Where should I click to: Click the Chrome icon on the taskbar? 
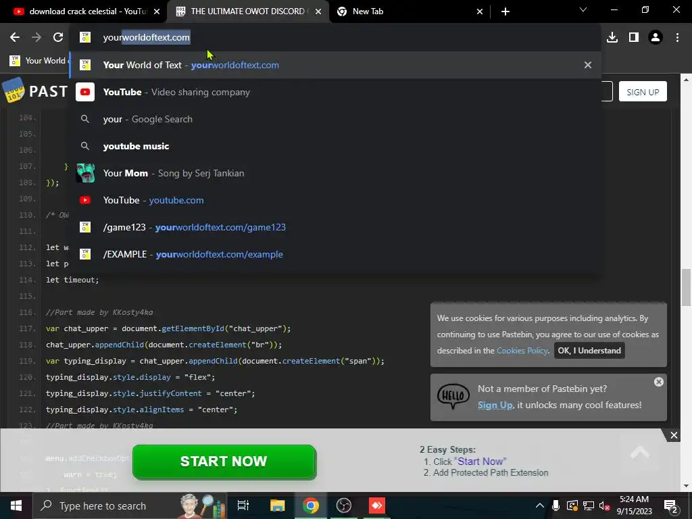(x=311, y=505)
